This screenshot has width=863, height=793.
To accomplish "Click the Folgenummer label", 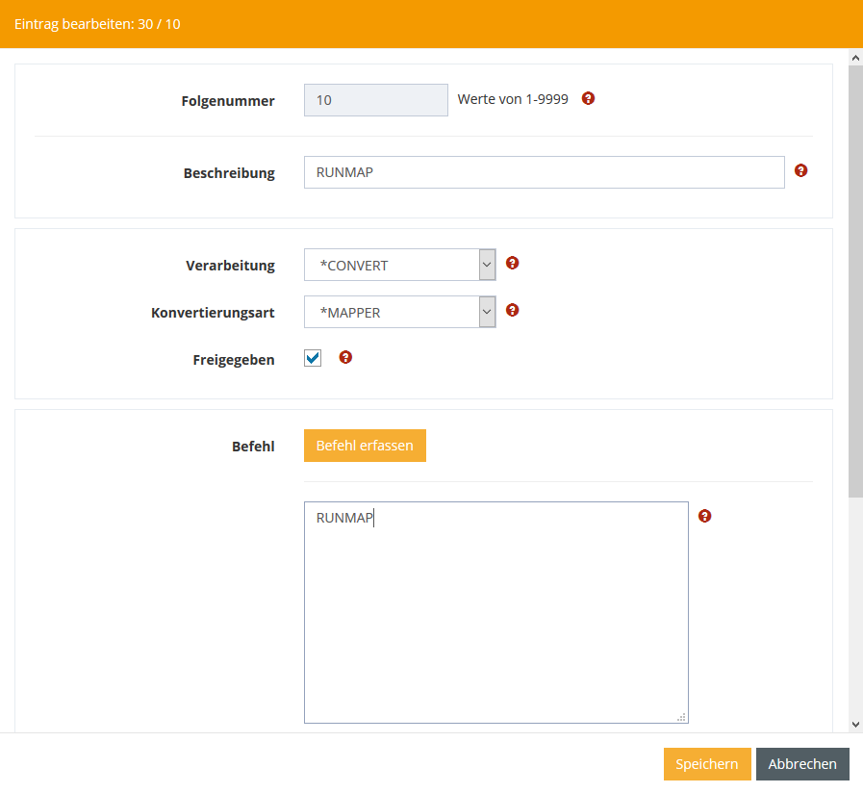I will pos(228,101).
